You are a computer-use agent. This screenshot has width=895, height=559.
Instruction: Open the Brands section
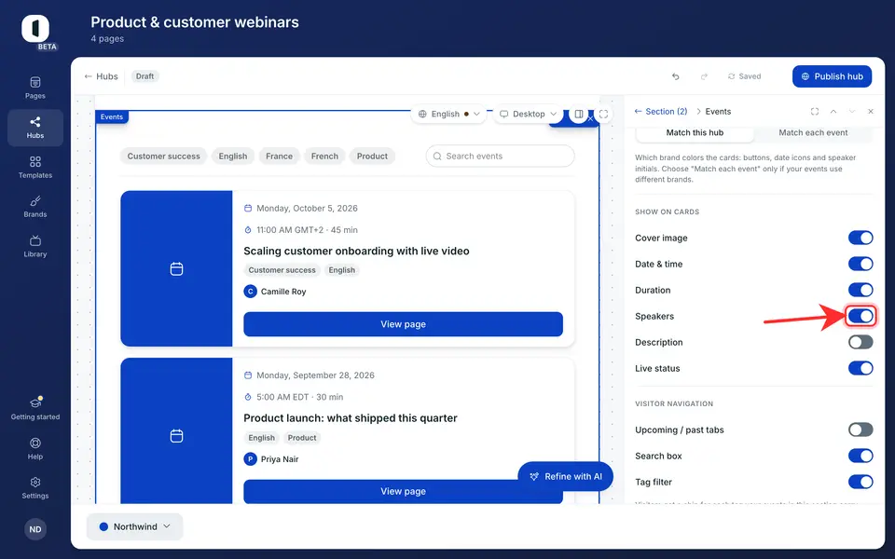34,207
